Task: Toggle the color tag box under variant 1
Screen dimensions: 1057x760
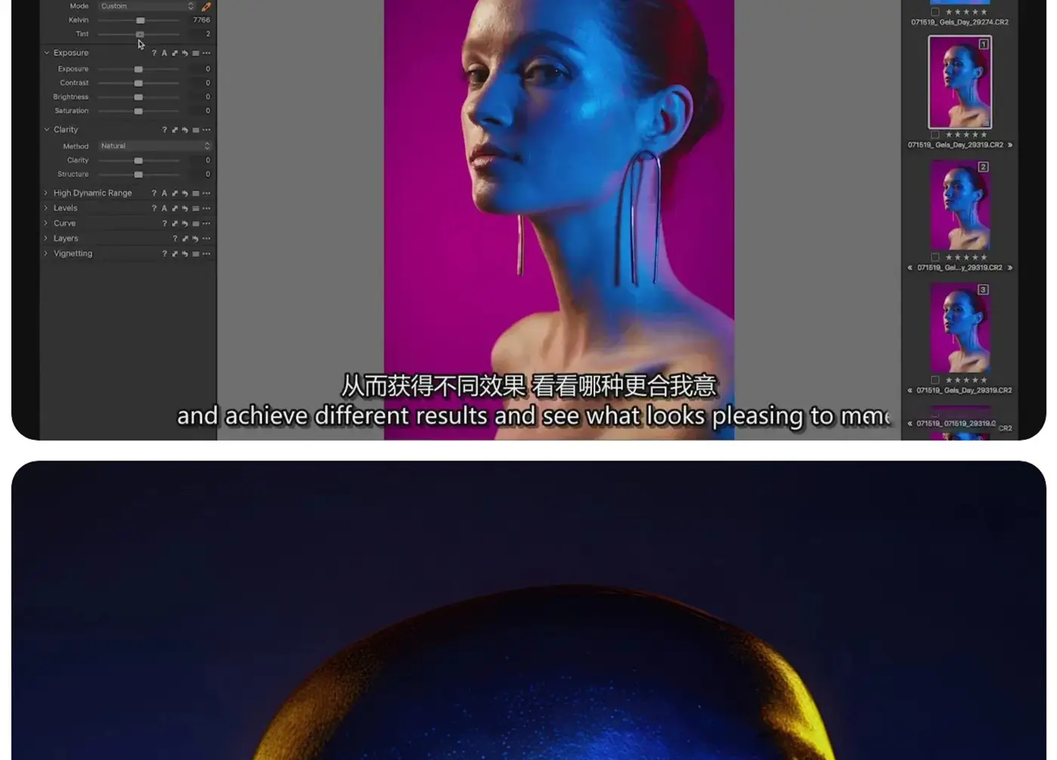Action: [x=935, y=134]
